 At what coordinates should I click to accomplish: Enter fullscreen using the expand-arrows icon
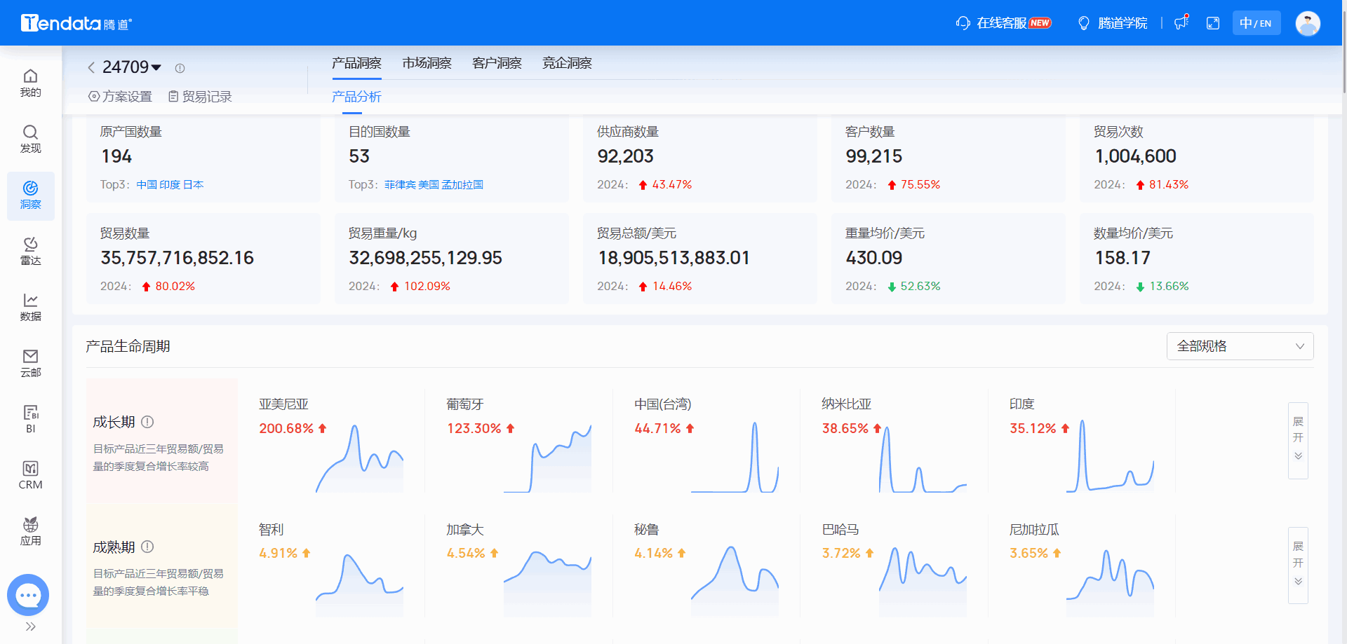(x=1214, y=22)
